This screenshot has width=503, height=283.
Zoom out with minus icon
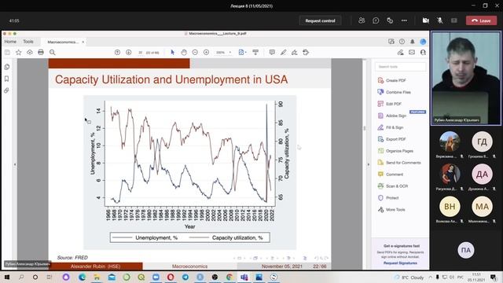[195, 53]
